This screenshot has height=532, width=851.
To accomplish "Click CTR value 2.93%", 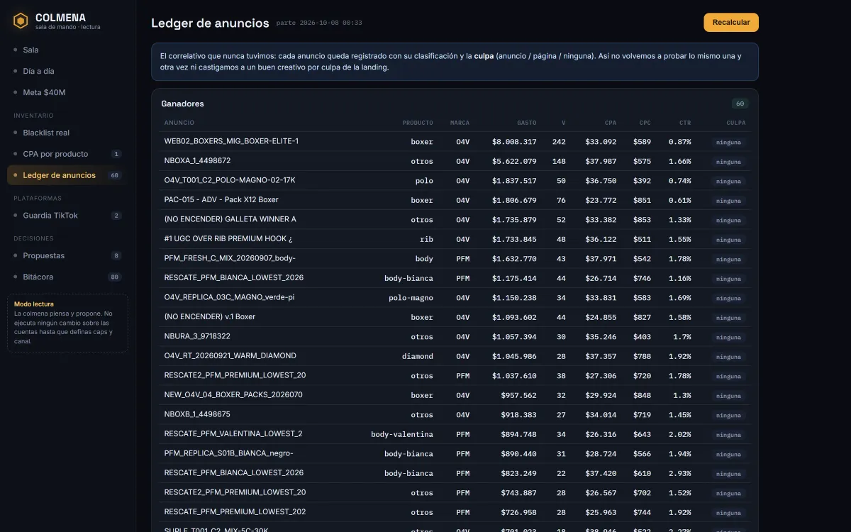I will click(x=679, y=473).
